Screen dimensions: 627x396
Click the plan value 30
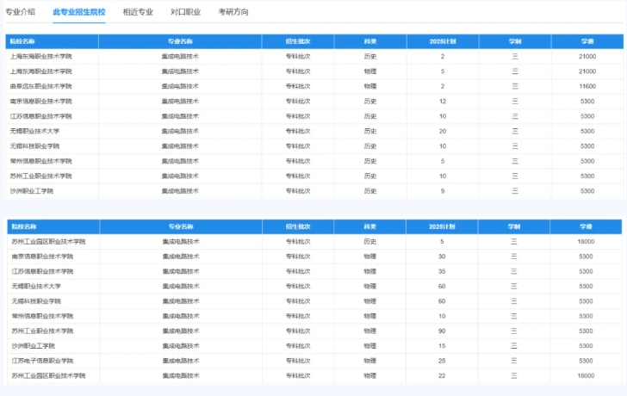pyautogui.click(x=442, y=257)
